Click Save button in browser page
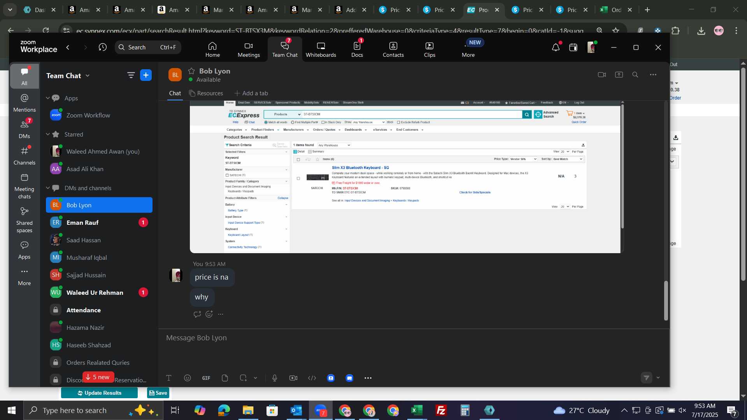Screen dimensions: 747x420 (158, 393)
